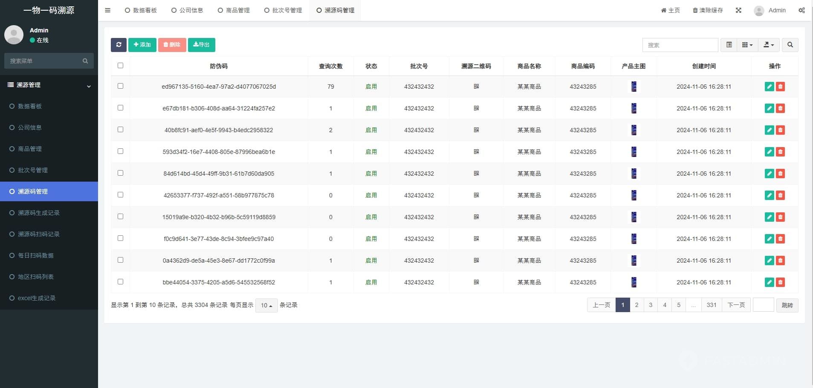
Task: Click the green 添加 button
Action: point(142,45)
